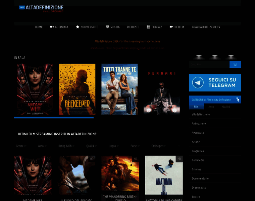Open the Animazione category link
The image size is (255, 201).
[199, 124]
